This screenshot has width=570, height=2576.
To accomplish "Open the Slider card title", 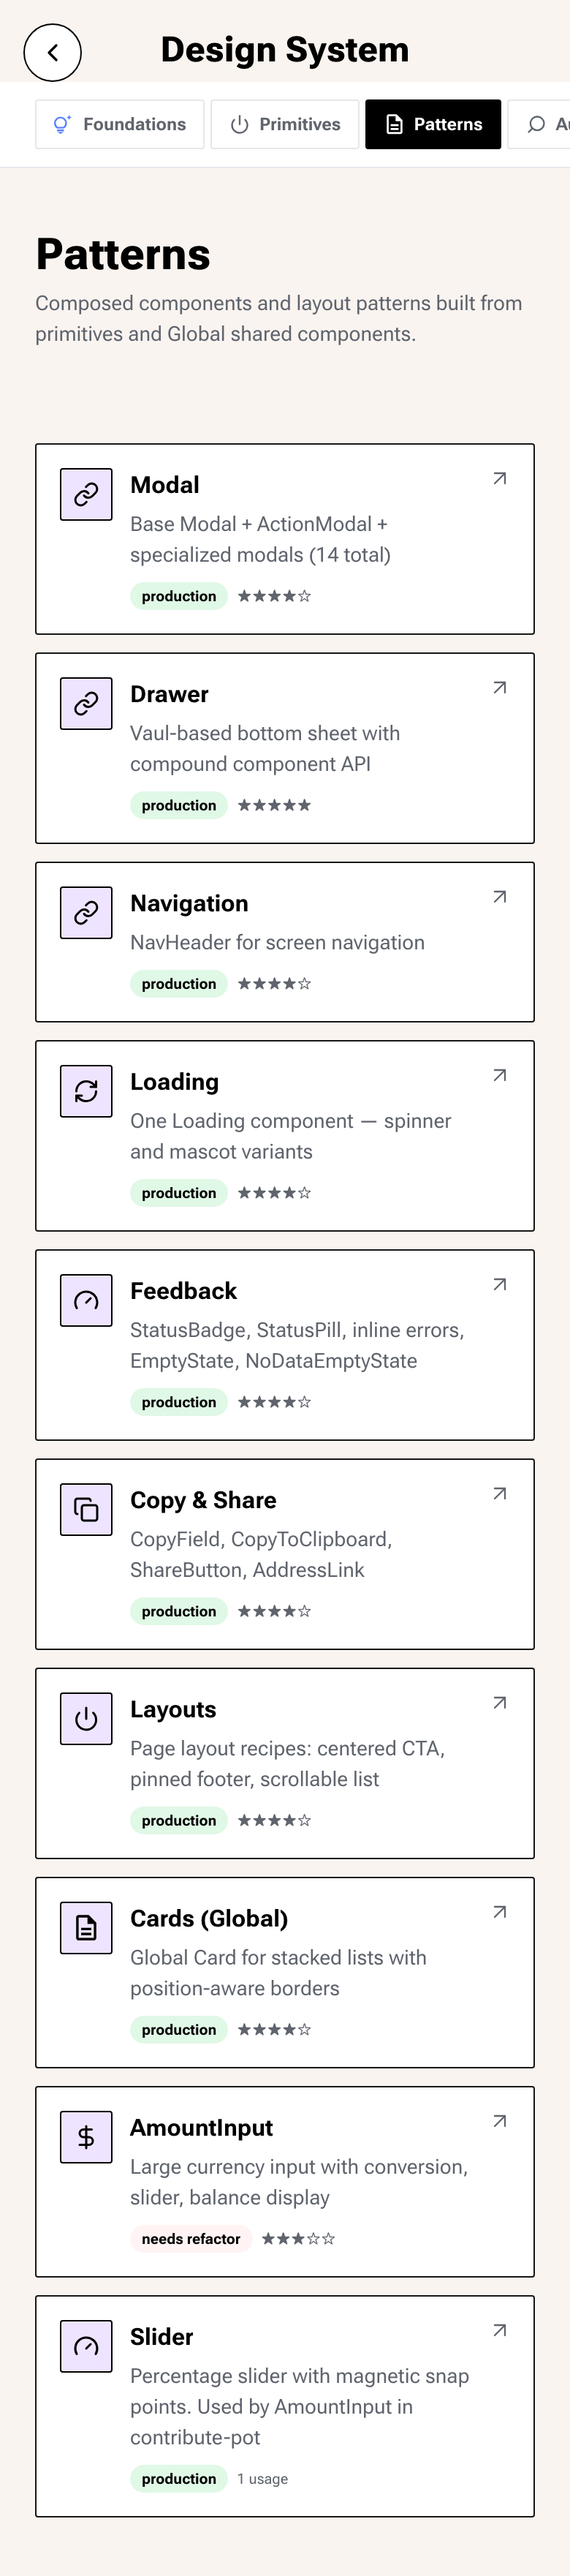I will pos(162,2336).
